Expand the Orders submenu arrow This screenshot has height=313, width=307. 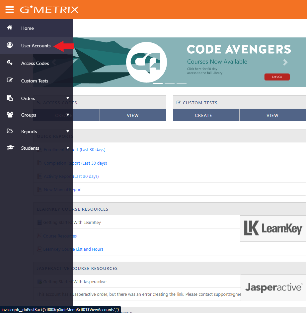click(68, 98)
